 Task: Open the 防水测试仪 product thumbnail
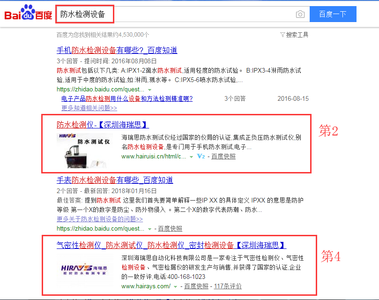[84, 150]
